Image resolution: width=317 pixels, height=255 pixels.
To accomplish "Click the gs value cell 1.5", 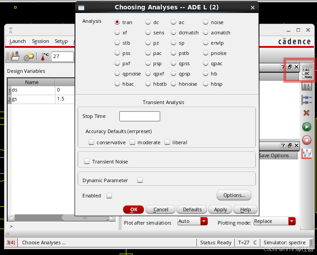I will pos(65,99).
